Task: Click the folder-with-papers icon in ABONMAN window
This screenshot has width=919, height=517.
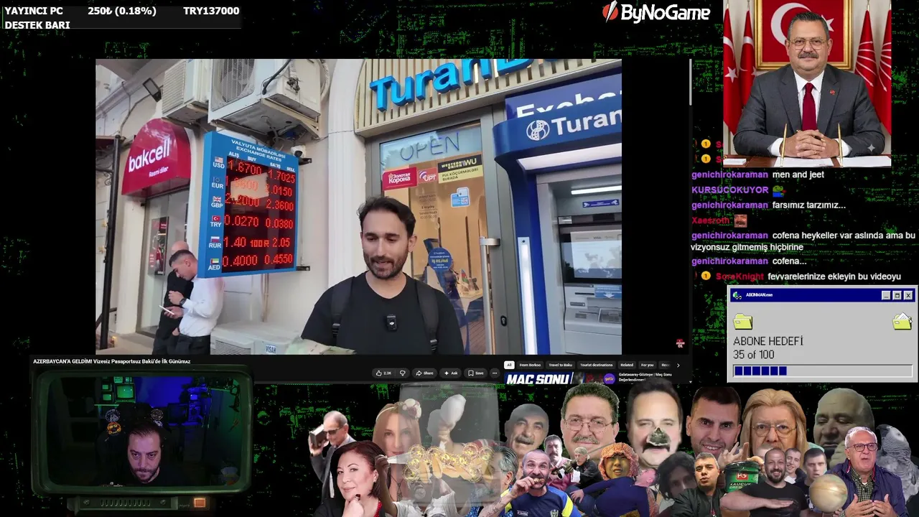Action: pyautogui.click(x=902, y=321)
